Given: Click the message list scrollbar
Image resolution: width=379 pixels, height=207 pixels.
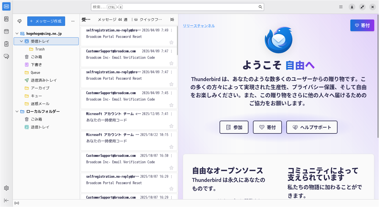Looking at the screenshot, I should (x=177, y=41).
